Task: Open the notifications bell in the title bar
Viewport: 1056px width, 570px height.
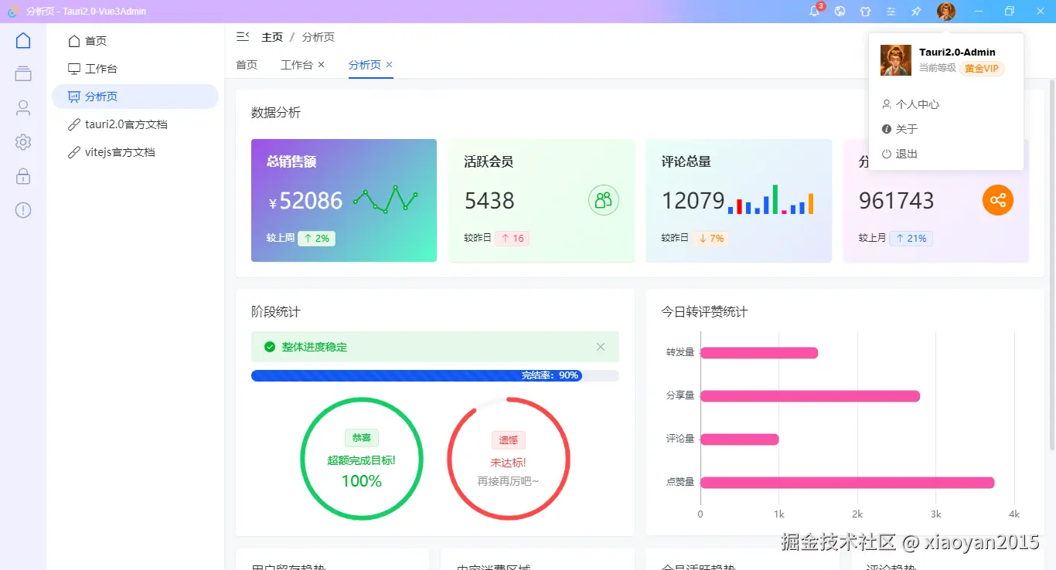Action: click(814, 12)
